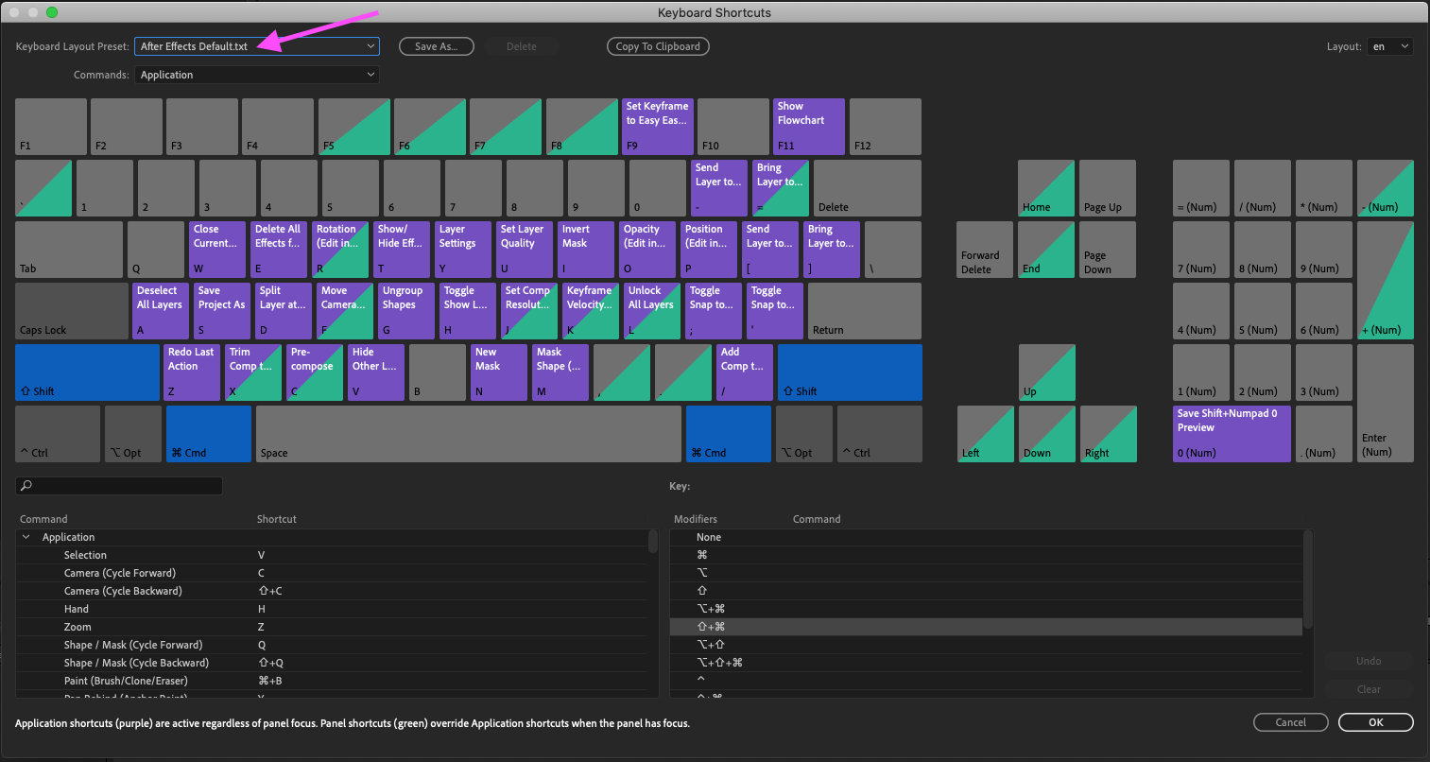This screenshot has height=762, width=1430.
Task: Select the Shape / Mask (Cycle Backward) row
Action: [x=332, y=663]
